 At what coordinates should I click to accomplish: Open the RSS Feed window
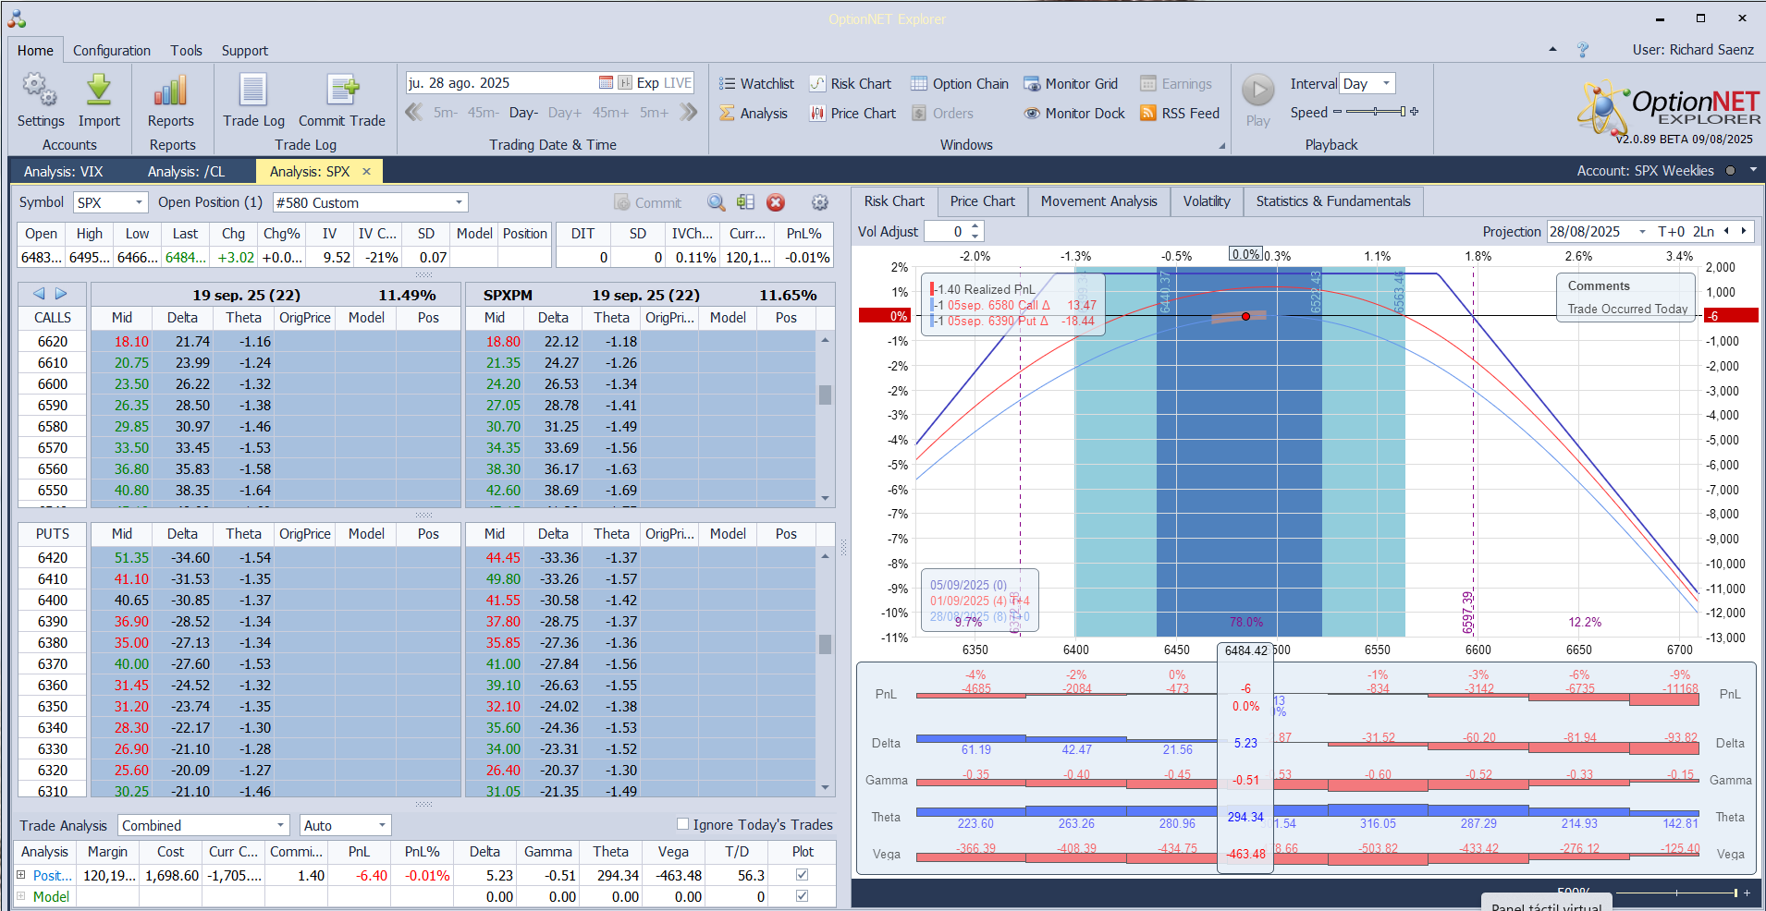click(x=1180, y=114)
